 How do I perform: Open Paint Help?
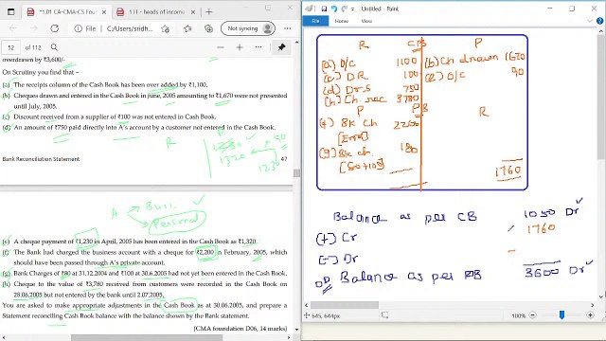tap(599, 21)
